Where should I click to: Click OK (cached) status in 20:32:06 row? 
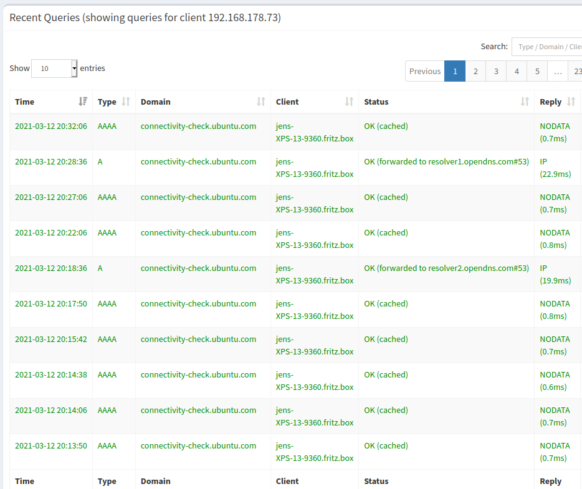(386, 126)
